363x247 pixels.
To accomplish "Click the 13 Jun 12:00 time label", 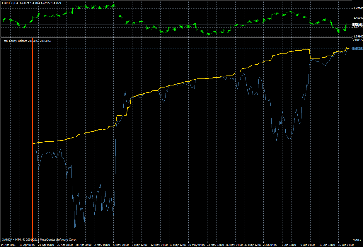I will click(327, 245).
